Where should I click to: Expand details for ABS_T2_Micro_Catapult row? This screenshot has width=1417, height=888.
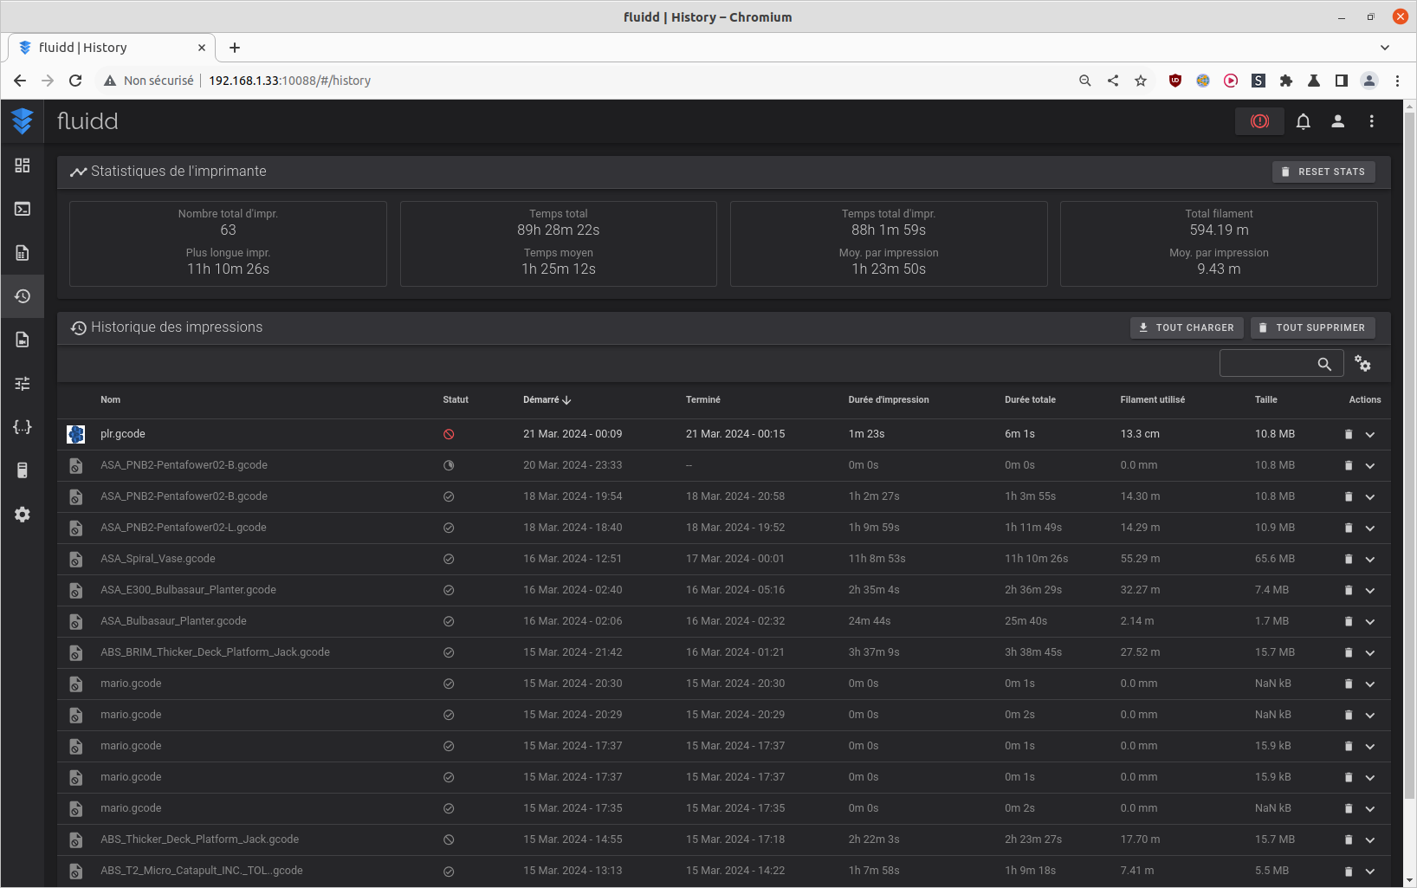coord(1370,872)
